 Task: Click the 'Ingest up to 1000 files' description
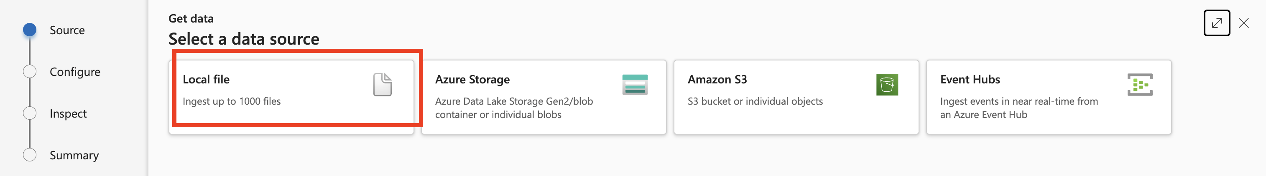pyautogui.click(x=232, y=101)
